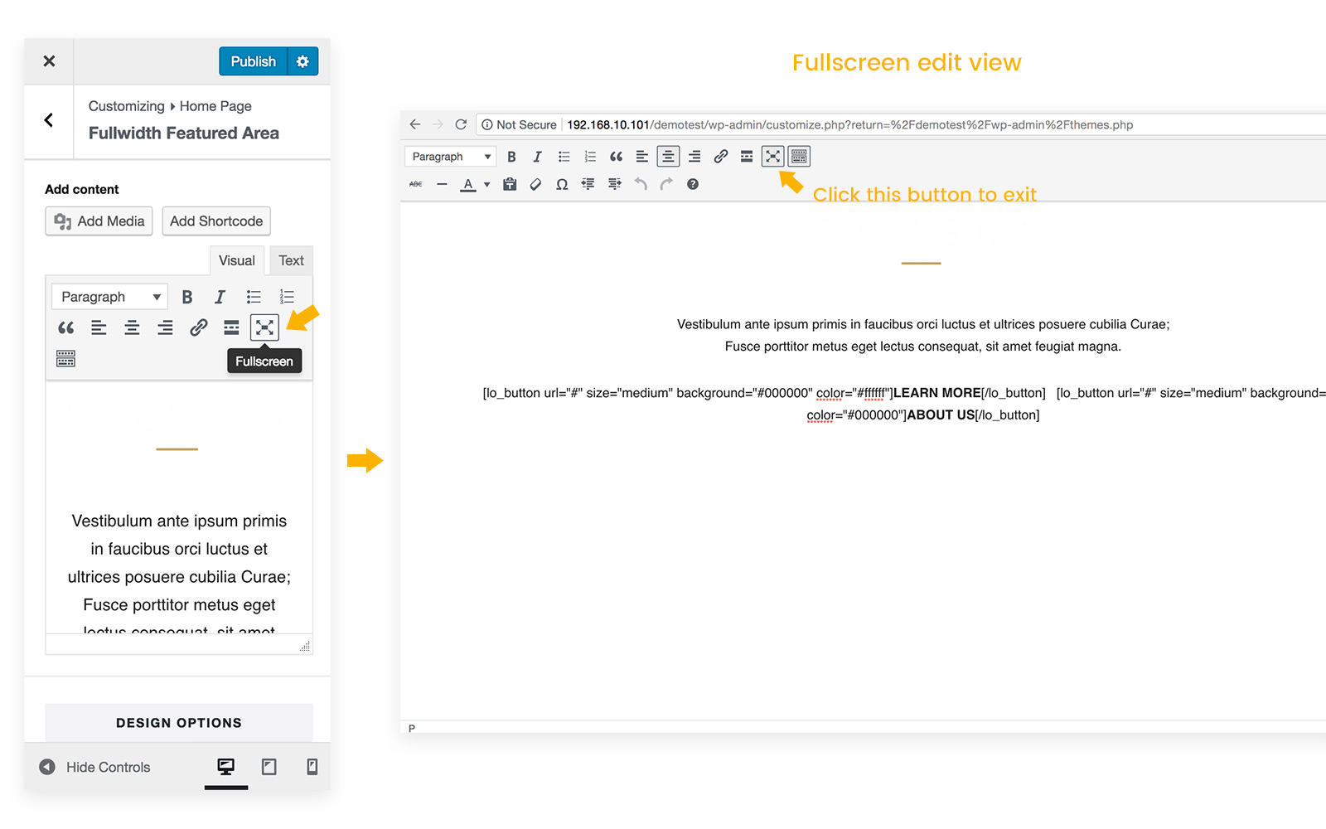The height and width of the screenshot is (829, 1326).
Task: Insert horizontal line in fullscreen toolbar
Action: [442, 184]
